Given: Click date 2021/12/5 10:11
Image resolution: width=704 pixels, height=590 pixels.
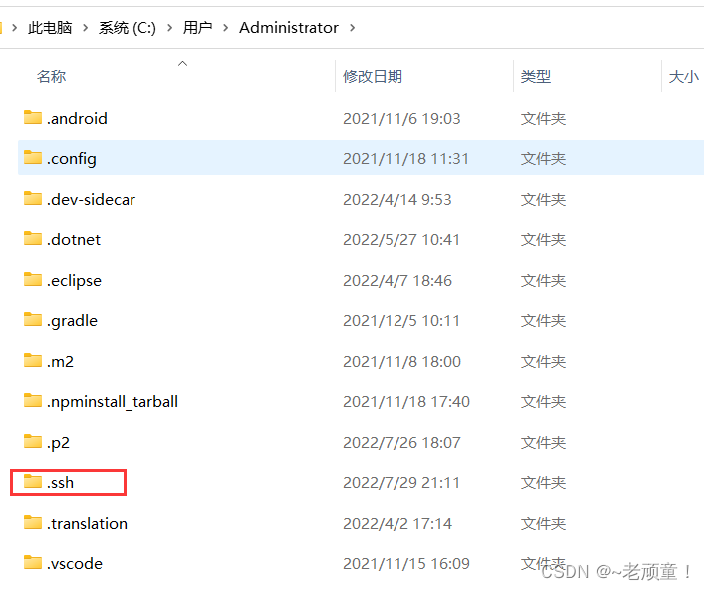Looking at the screenshot, I should (401, 321).
